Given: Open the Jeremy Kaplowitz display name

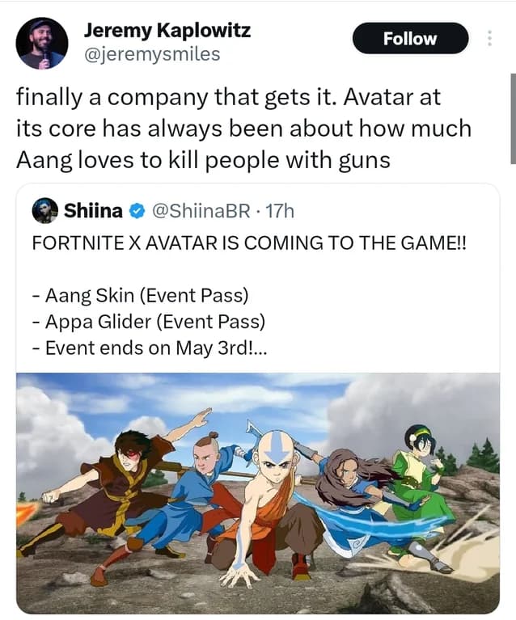Looking at the screenshot, I should pos(167,30).
